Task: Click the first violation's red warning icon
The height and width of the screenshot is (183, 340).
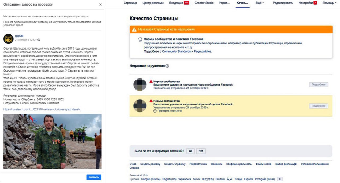Action: click(x=151, y=81)
